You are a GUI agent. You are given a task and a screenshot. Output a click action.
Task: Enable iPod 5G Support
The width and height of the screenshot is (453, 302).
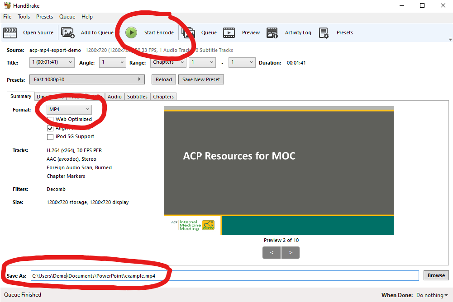pos(50,137)
